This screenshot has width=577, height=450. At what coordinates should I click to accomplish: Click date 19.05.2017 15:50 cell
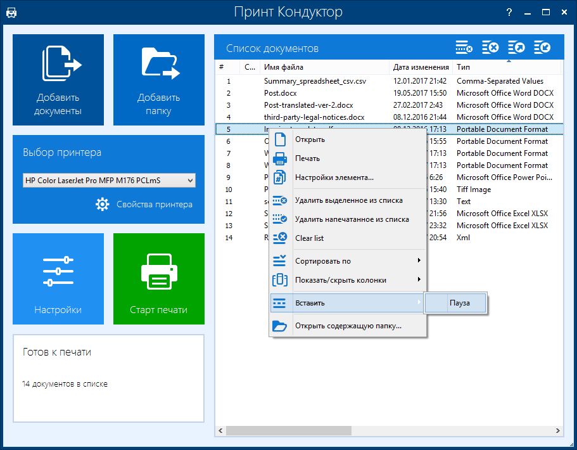tap(420, 93)
